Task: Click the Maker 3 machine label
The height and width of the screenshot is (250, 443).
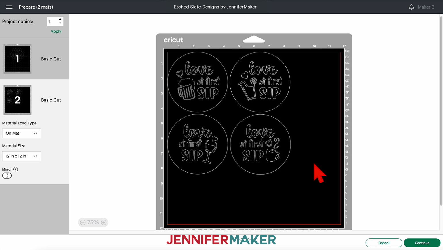Action: pyautogui.click(x=426, y=7)
